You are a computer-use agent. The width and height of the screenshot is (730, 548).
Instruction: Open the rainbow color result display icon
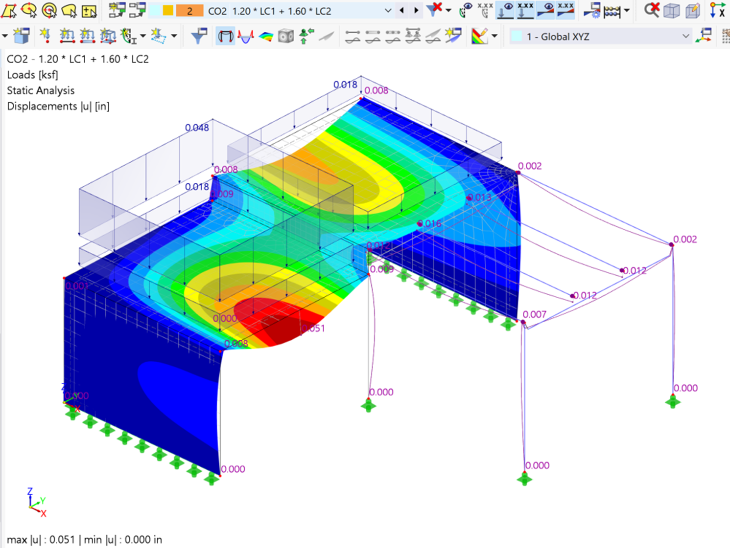tap(265, 36)
